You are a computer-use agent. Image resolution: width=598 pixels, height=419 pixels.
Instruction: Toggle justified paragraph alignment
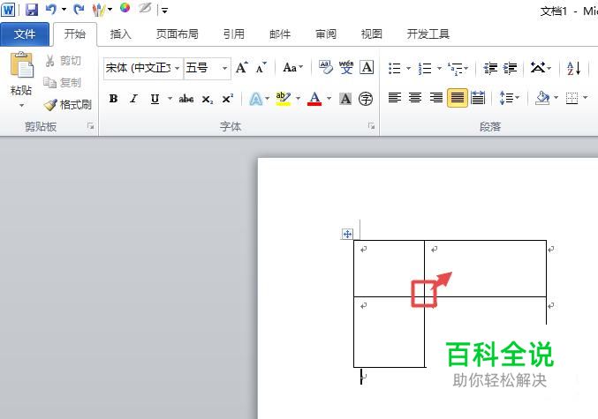(x=458, y=98)
